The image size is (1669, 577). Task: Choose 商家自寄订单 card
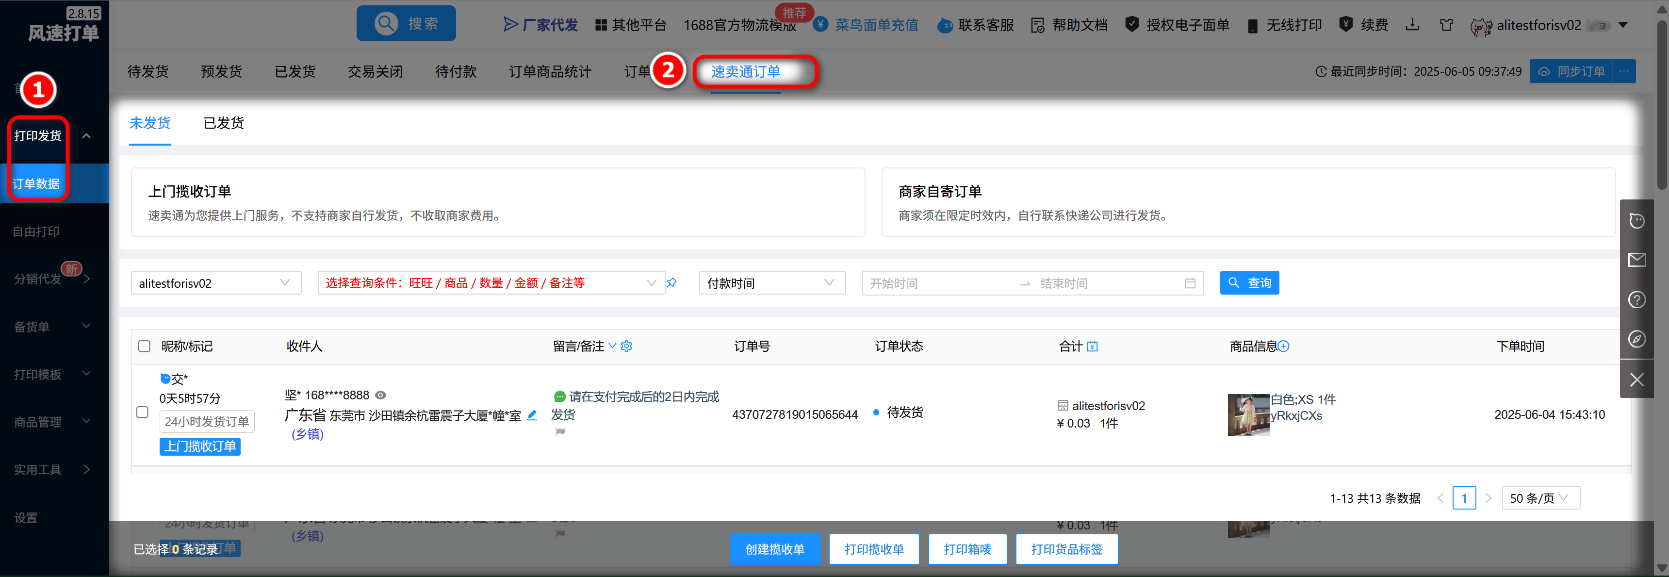pos(1248,202)
